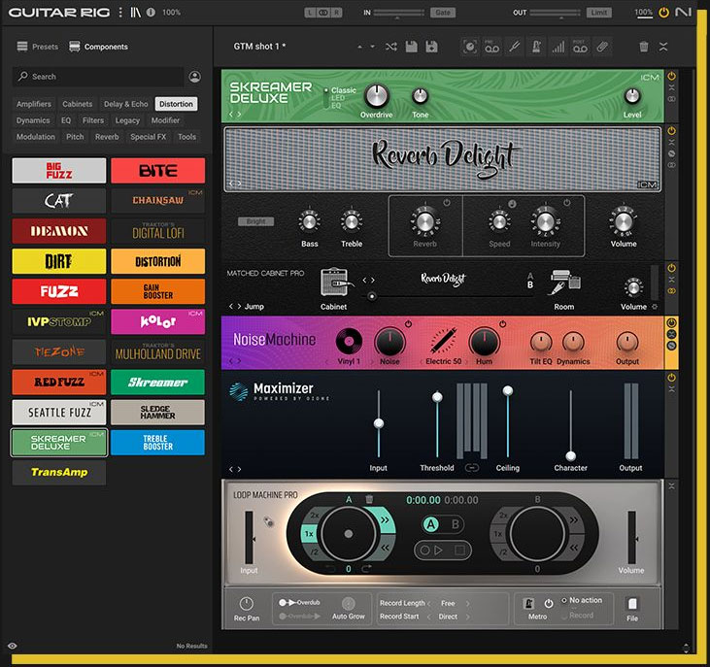Click the Native Instruments logo
Screen dimensions: 710x667
tap(683, 13)
